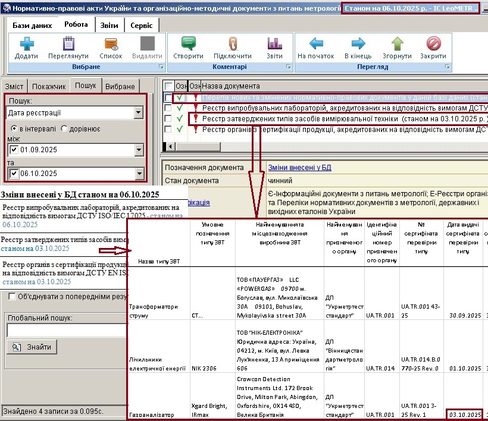The width and height of the screenshot is (488, 421).
Task: Open the 06.10.2025 end date dropdown
Action: tap(138, 174)
